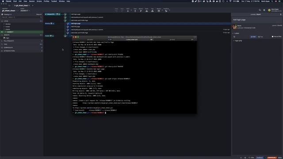The height and width of the screenshot is (159, 283).
Task: Open the login.php changed file
Action: [x=238, y=41]
